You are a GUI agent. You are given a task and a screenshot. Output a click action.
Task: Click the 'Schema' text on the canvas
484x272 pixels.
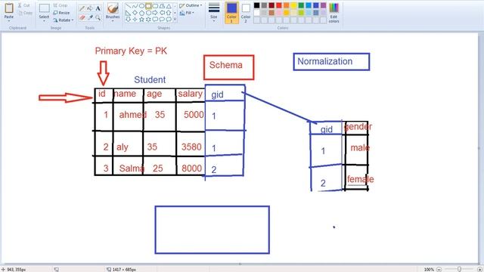pyautogui.click(x=225, y=65)
